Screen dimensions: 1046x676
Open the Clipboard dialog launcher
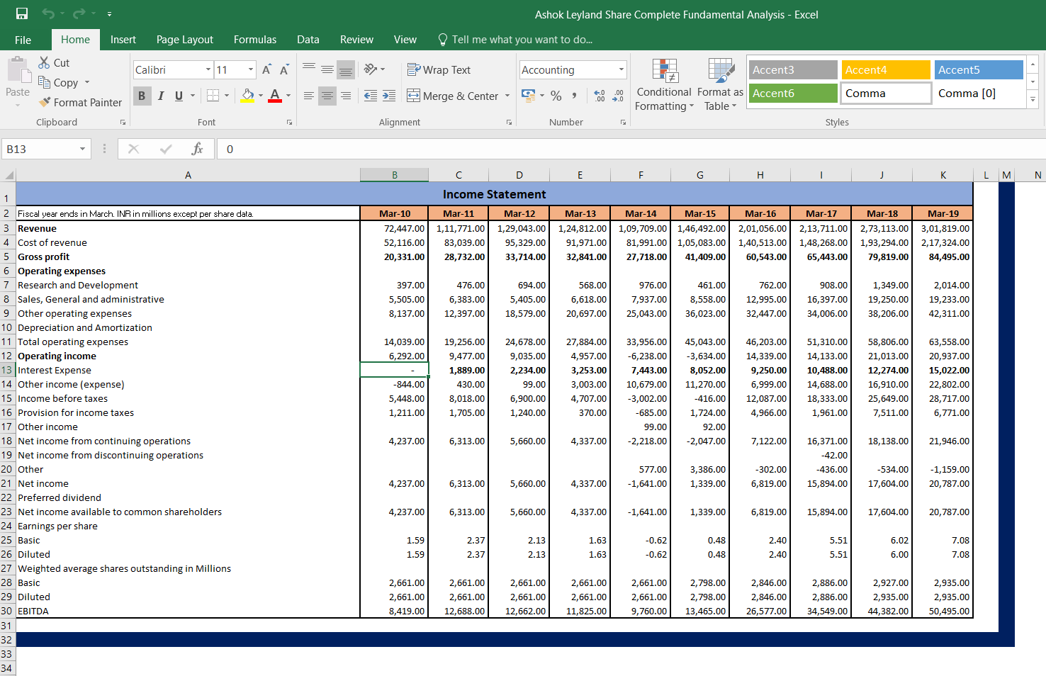coord(123,123)
